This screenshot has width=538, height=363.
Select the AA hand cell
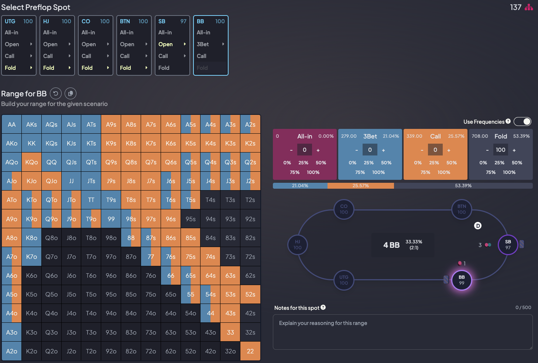(12, 124)
